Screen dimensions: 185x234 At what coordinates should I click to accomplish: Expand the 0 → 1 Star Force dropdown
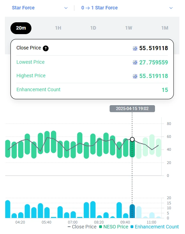tap(127, 8)
